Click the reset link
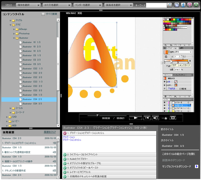The image size is (201, 180). click(9, 5)
